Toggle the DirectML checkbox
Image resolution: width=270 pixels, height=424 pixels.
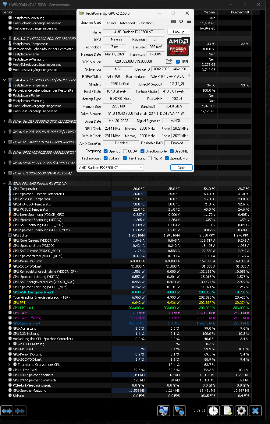(x=172, y=151)
